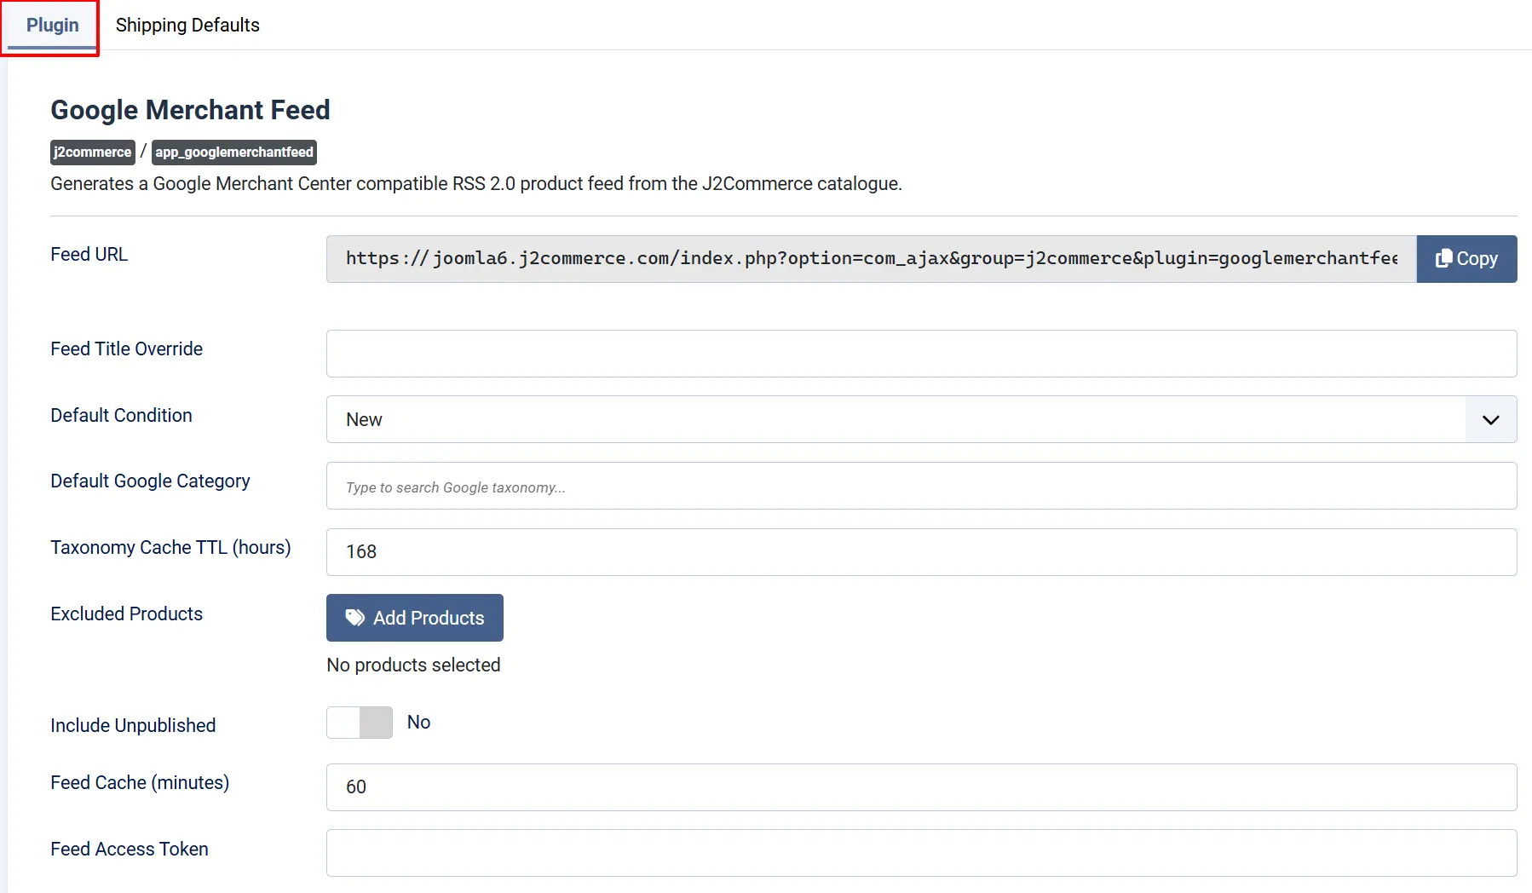Click the Copy button for the feed URL

(x=1466, y=259)
